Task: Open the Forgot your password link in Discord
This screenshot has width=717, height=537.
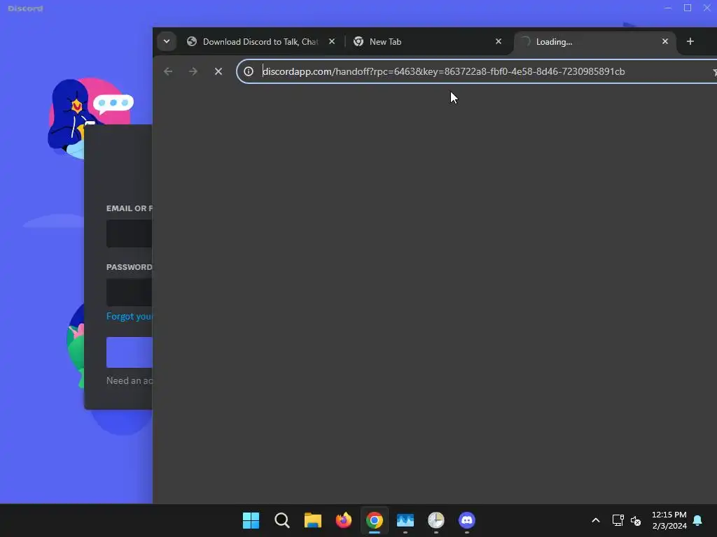Action: pyautogui.click(x=129, y=316)
